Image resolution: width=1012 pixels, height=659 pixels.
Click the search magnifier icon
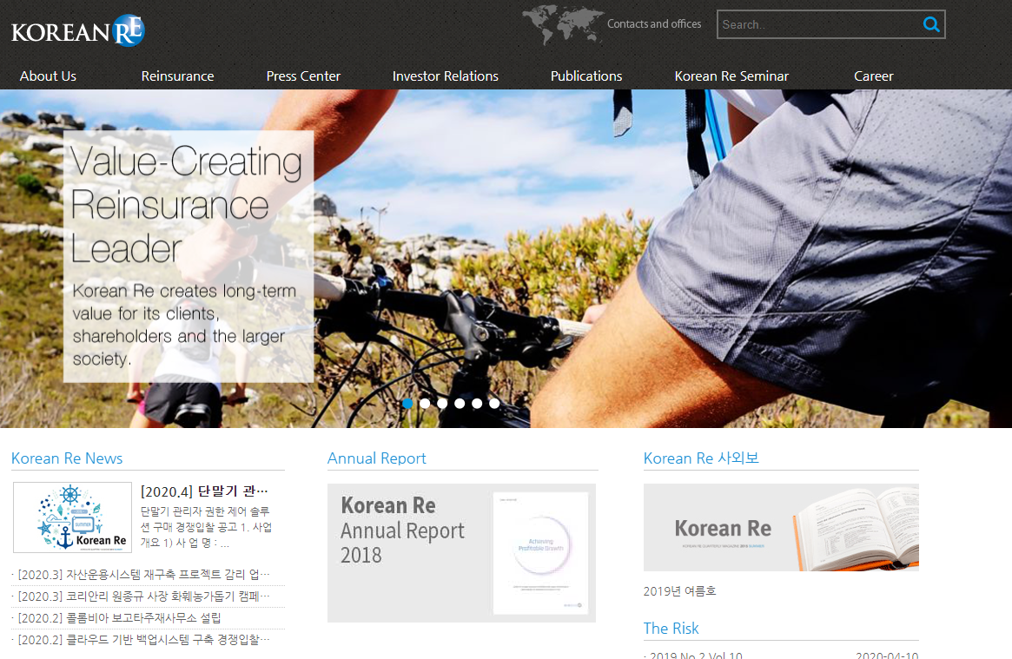coord(930,24)
